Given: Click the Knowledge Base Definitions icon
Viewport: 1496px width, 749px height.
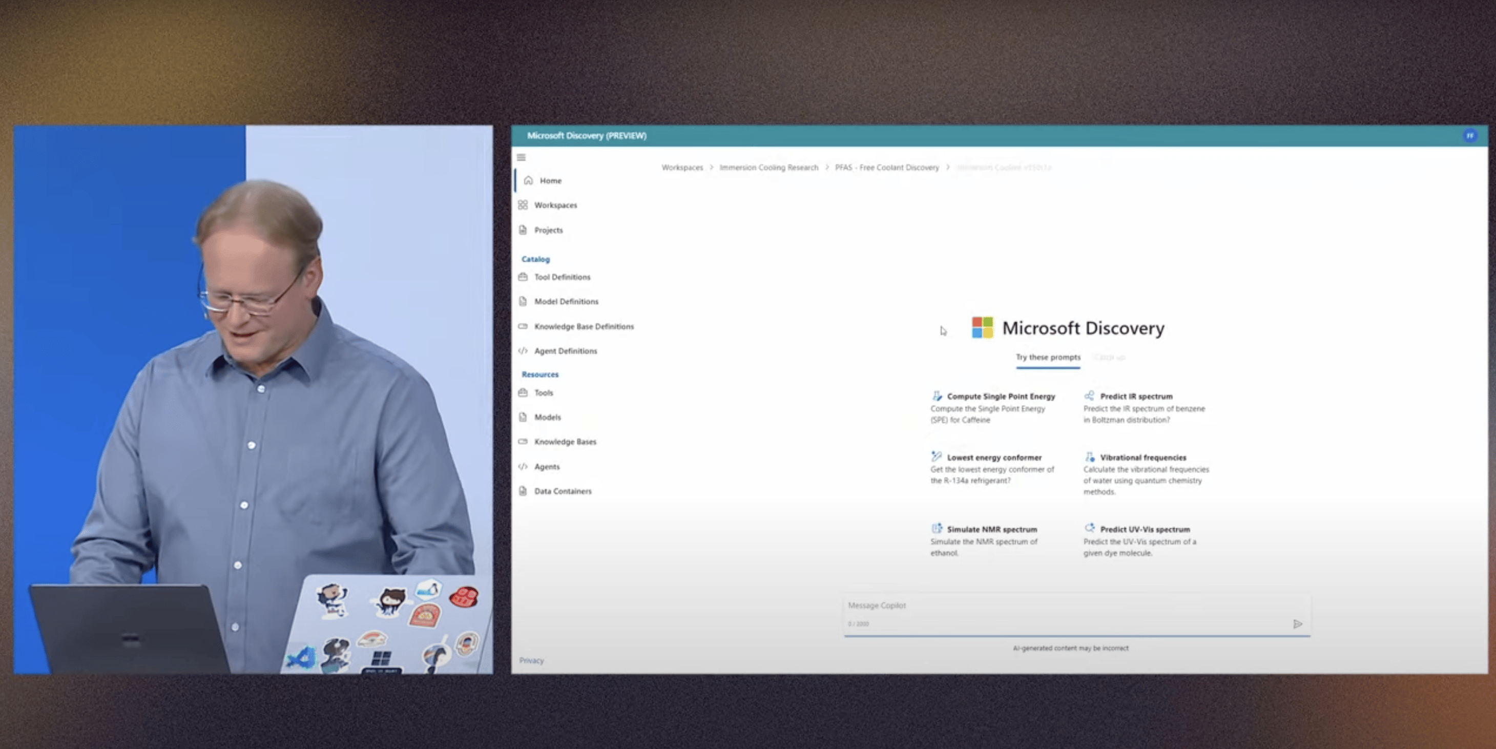Looking at the screenshot, I should coord(523,326).
